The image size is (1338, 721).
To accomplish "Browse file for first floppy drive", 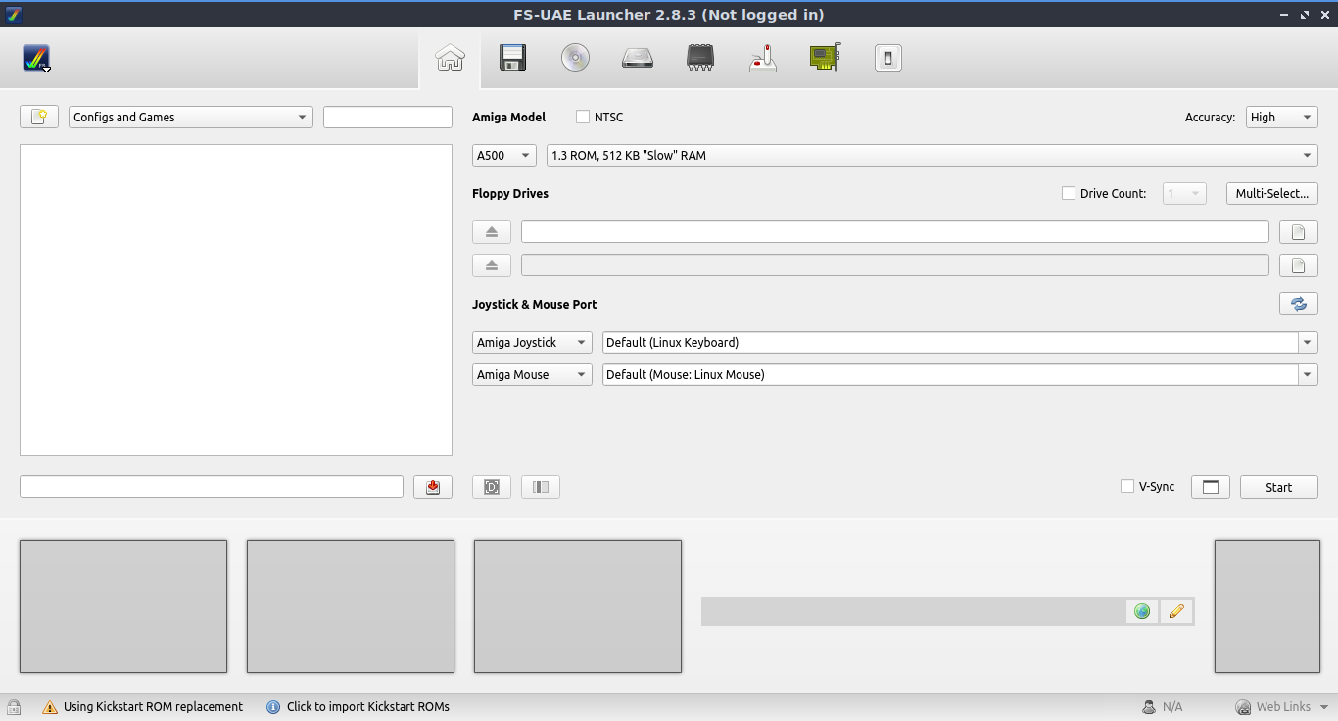I will point(1299,232).
